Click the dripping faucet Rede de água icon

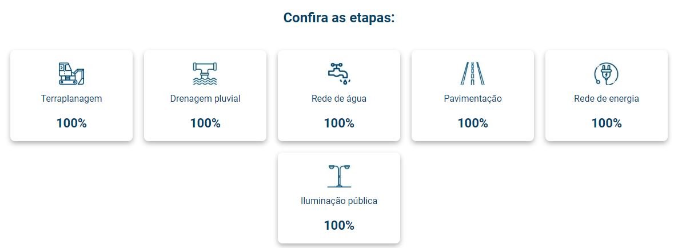coord(339,73)
